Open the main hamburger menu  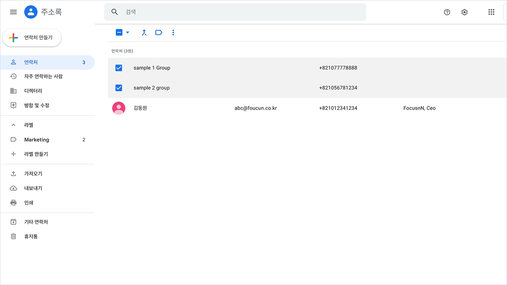point(13,12)
